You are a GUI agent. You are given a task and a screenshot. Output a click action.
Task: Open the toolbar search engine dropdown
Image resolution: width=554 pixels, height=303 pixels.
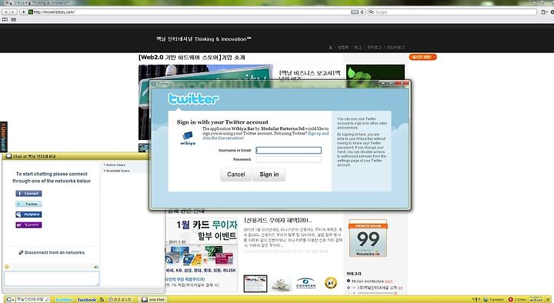tap(10, 299)
